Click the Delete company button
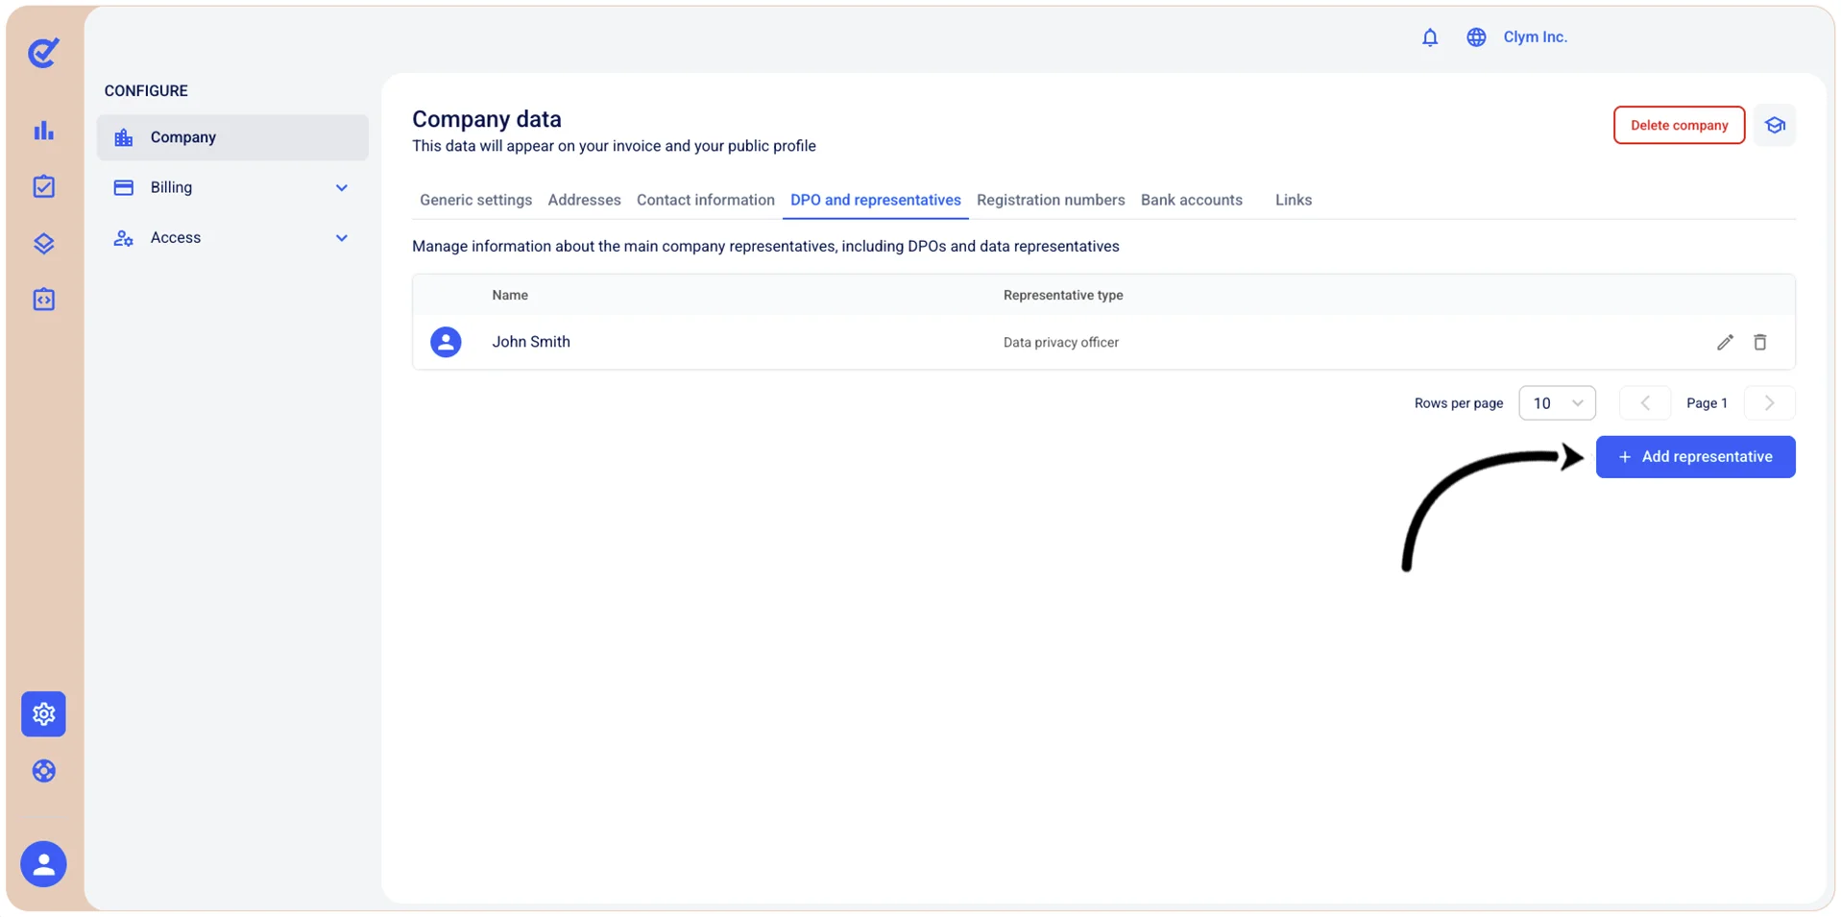 (x=1679, y=125)
